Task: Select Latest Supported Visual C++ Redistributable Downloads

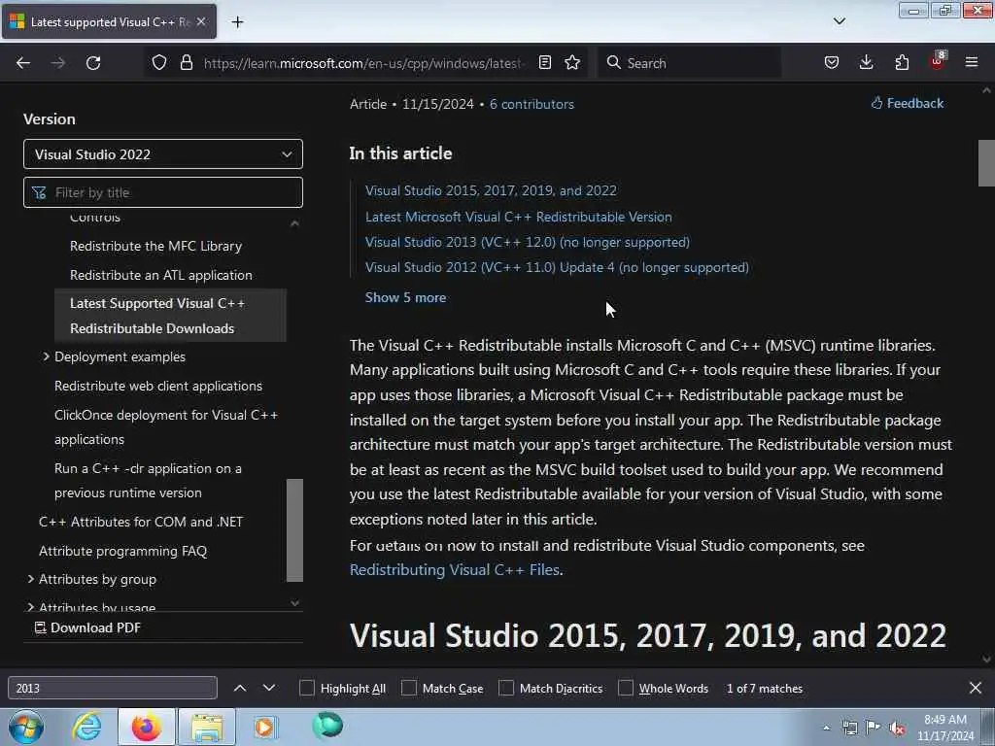Action: click(170, 316)
